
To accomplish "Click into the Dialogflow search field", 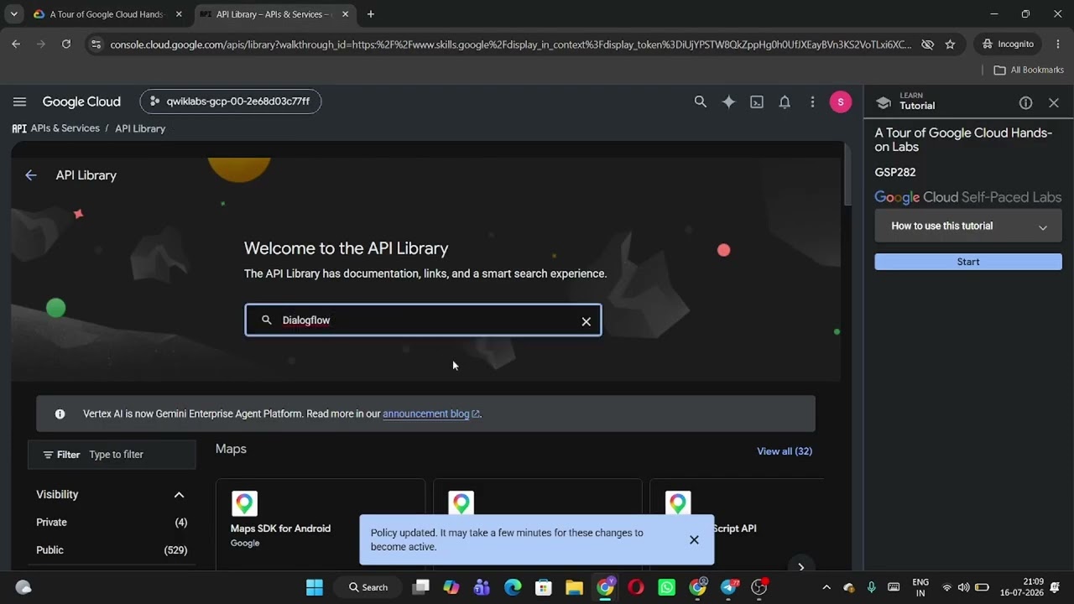I will [423, 320].
